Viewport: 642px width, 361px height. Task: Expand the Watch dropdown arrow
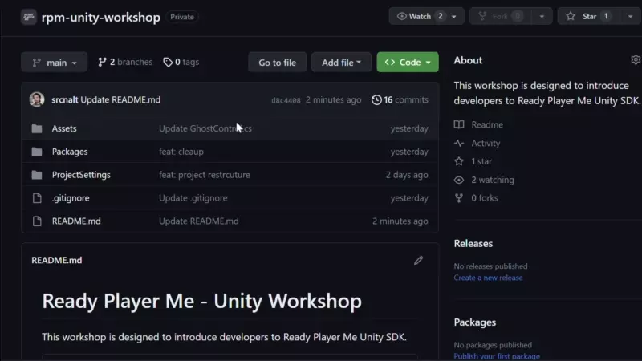pyautogui.click(x=454, y=16)
